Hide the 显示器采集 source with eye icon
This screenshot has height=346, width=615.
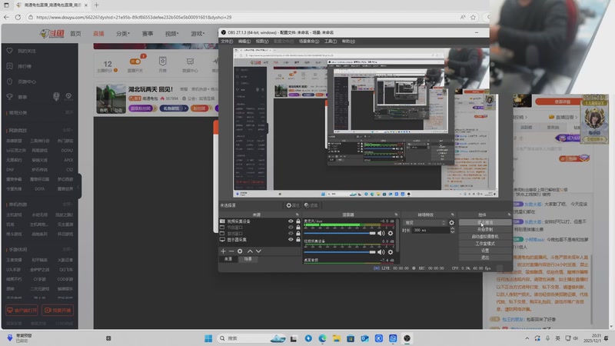pos(291,239)
